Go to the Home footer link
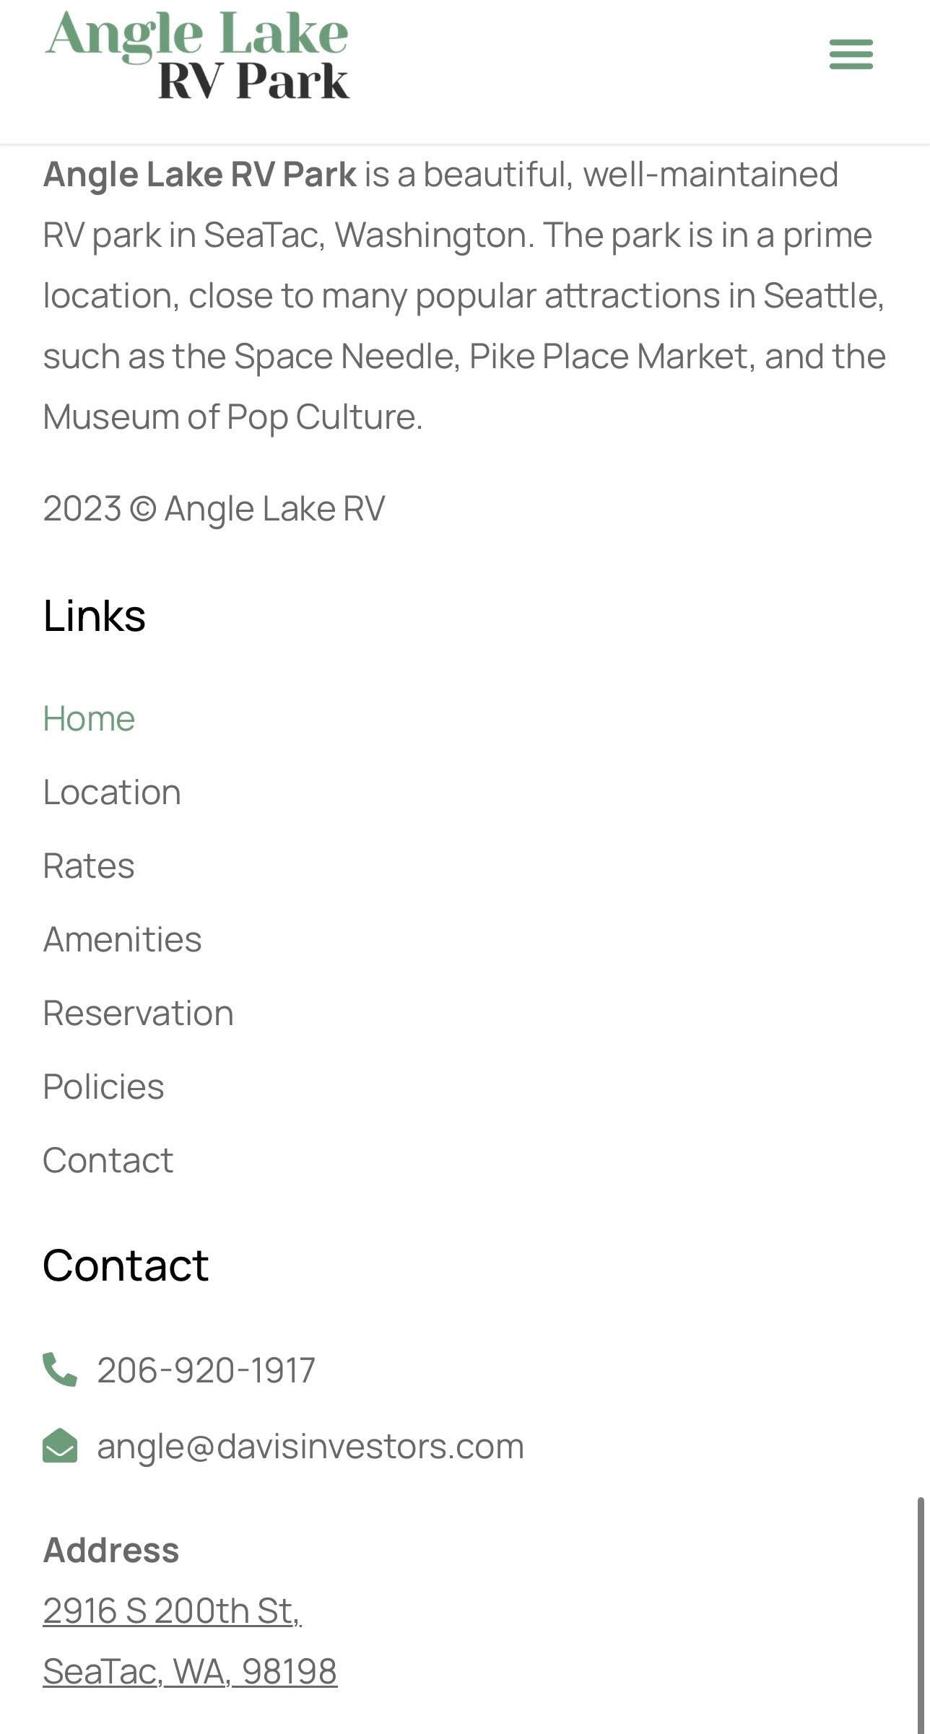 pos(89,718)
